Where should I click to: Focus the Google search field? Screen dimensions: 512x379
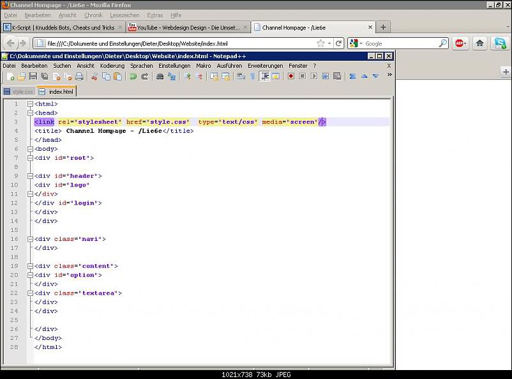click(402, 43)
